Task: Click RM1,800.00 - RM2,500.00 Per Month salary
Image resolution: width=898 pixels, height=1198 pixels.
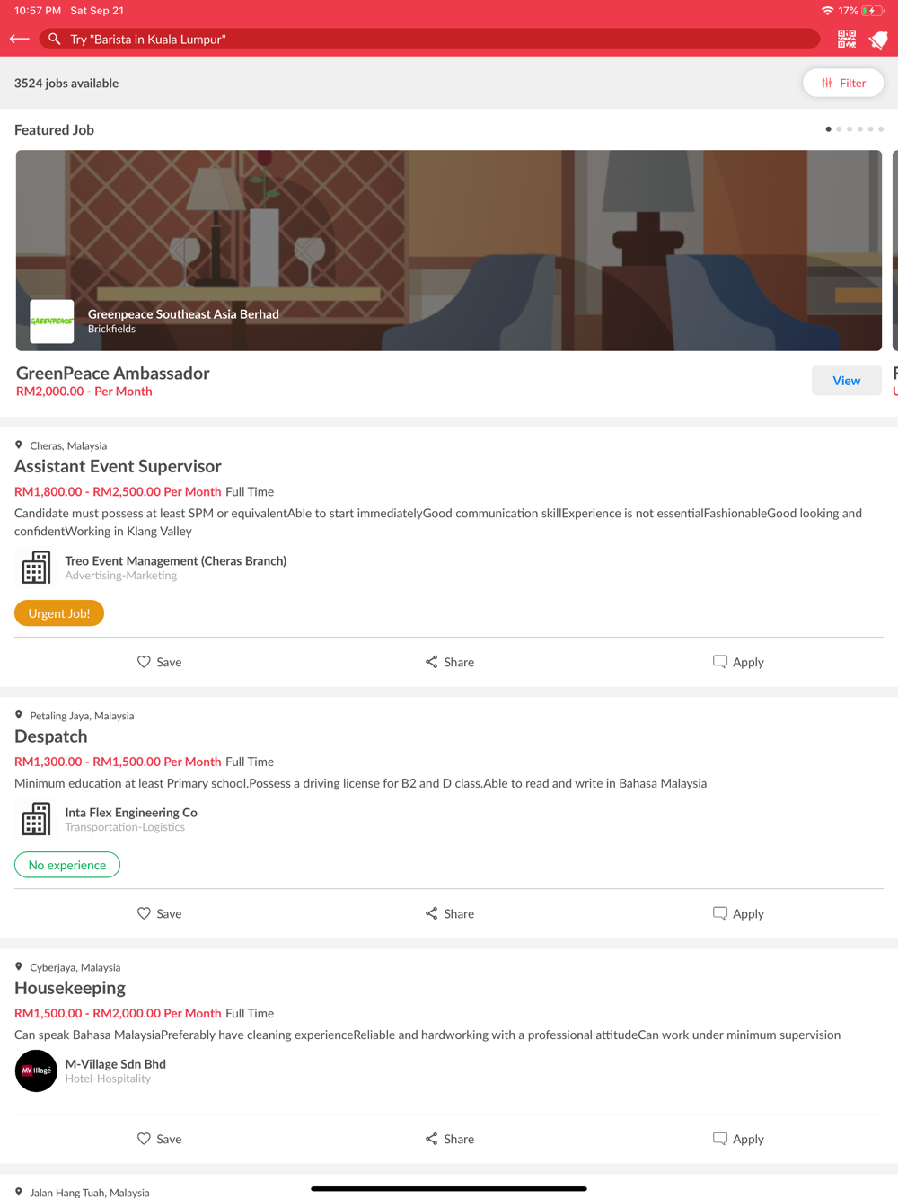Action: click(x=118, y=491)
